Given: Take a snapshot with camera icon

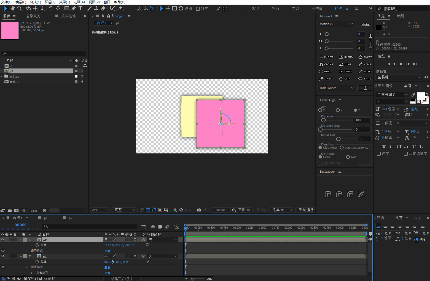Looking at the screenshot, I should click(199, 210).
